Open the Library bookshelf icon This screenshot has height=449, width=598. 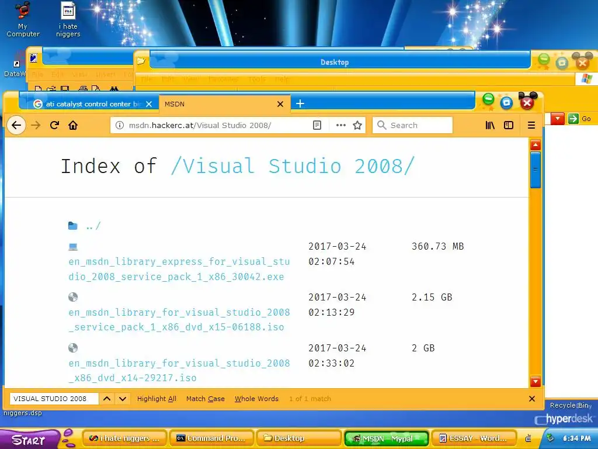pyautogui.click(x=490, y=125)
